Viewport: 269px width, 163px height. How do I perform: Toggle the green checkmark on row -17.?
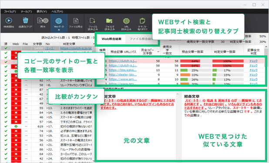6,126
